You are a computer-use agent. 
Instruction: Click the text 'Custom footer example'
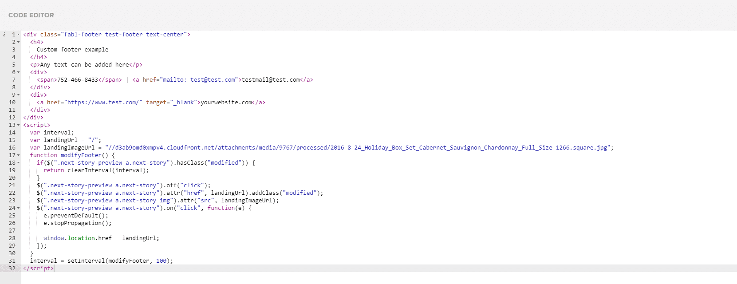pos(72,50)
